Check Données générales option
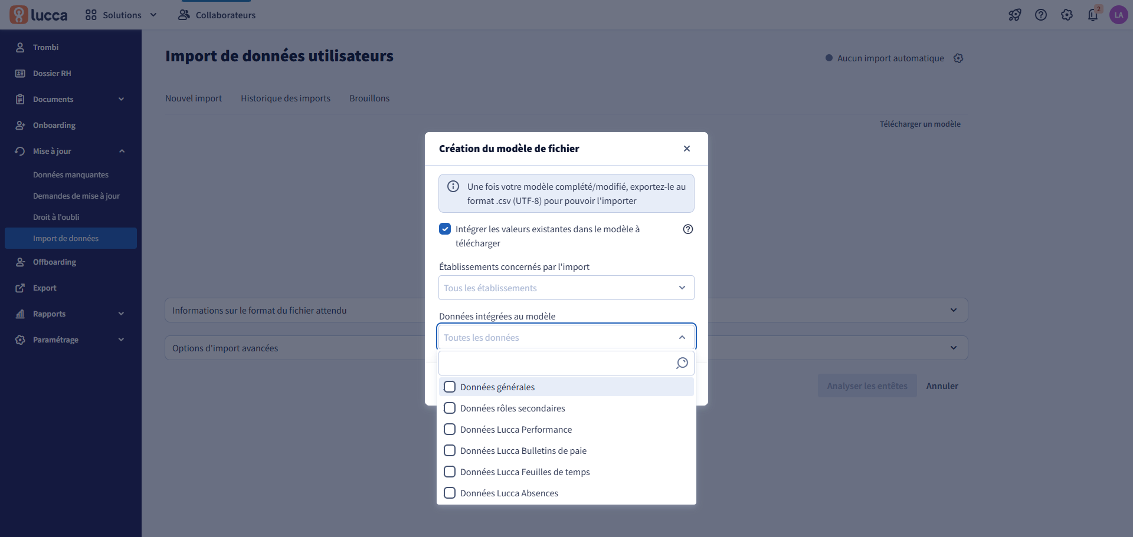The height and width of the screenshot is (537, 1133). tap(450, 387)
